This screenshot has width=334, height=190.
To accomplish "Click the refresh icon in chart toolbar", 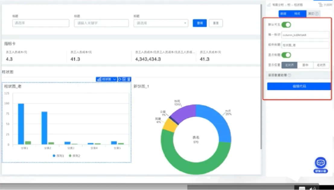I will pyautogui.click(x=120, y=79).
